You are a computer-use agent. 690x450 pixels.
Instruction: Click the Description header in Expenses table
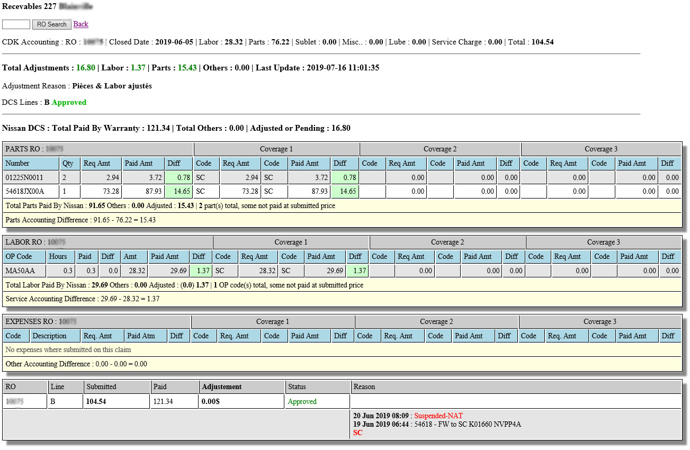(55, 336)
